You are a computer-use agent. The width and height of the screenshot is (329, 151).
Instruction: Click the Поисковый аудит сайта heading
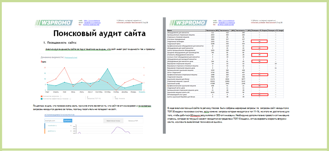[x=99, y=34]
